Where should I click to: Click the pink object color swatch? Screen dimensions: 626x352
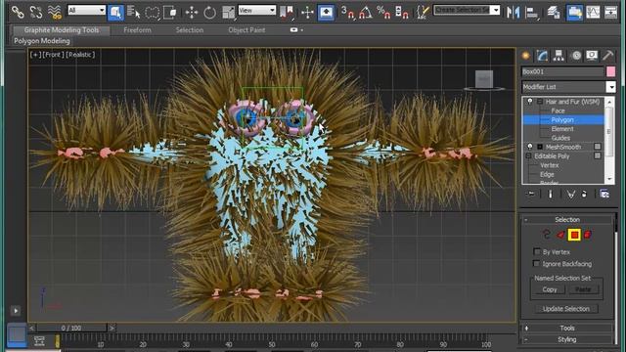pos(610,71)
